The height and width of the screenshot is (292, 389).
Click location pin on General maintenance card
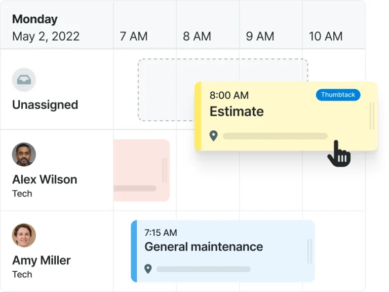[148, 269]
